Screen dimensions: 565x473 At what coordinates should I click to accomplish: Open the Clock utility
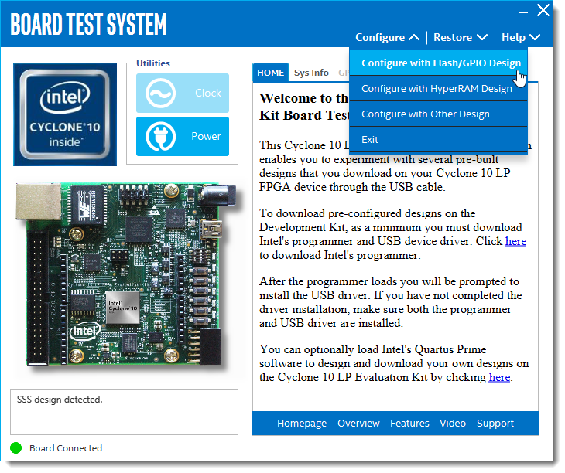183,94
